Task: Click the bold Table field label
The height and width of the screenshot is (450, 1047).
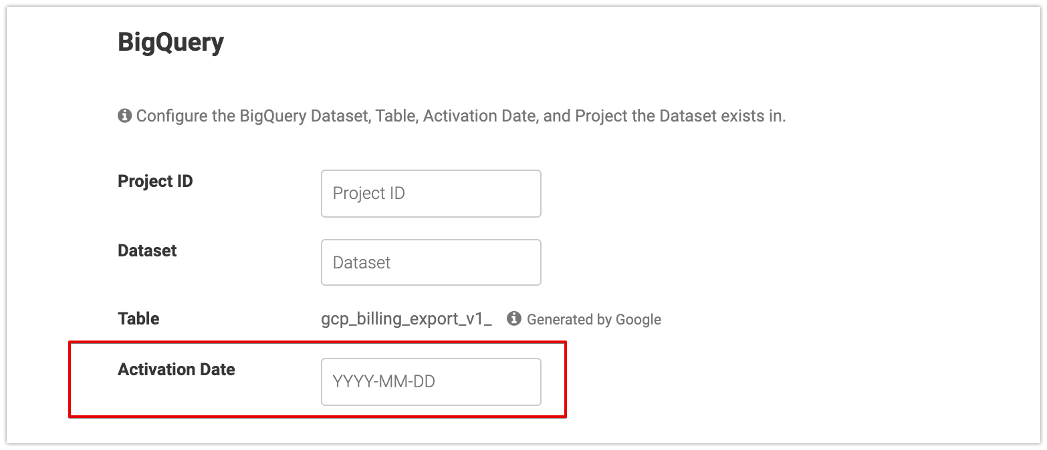Action: coord(138,319)
